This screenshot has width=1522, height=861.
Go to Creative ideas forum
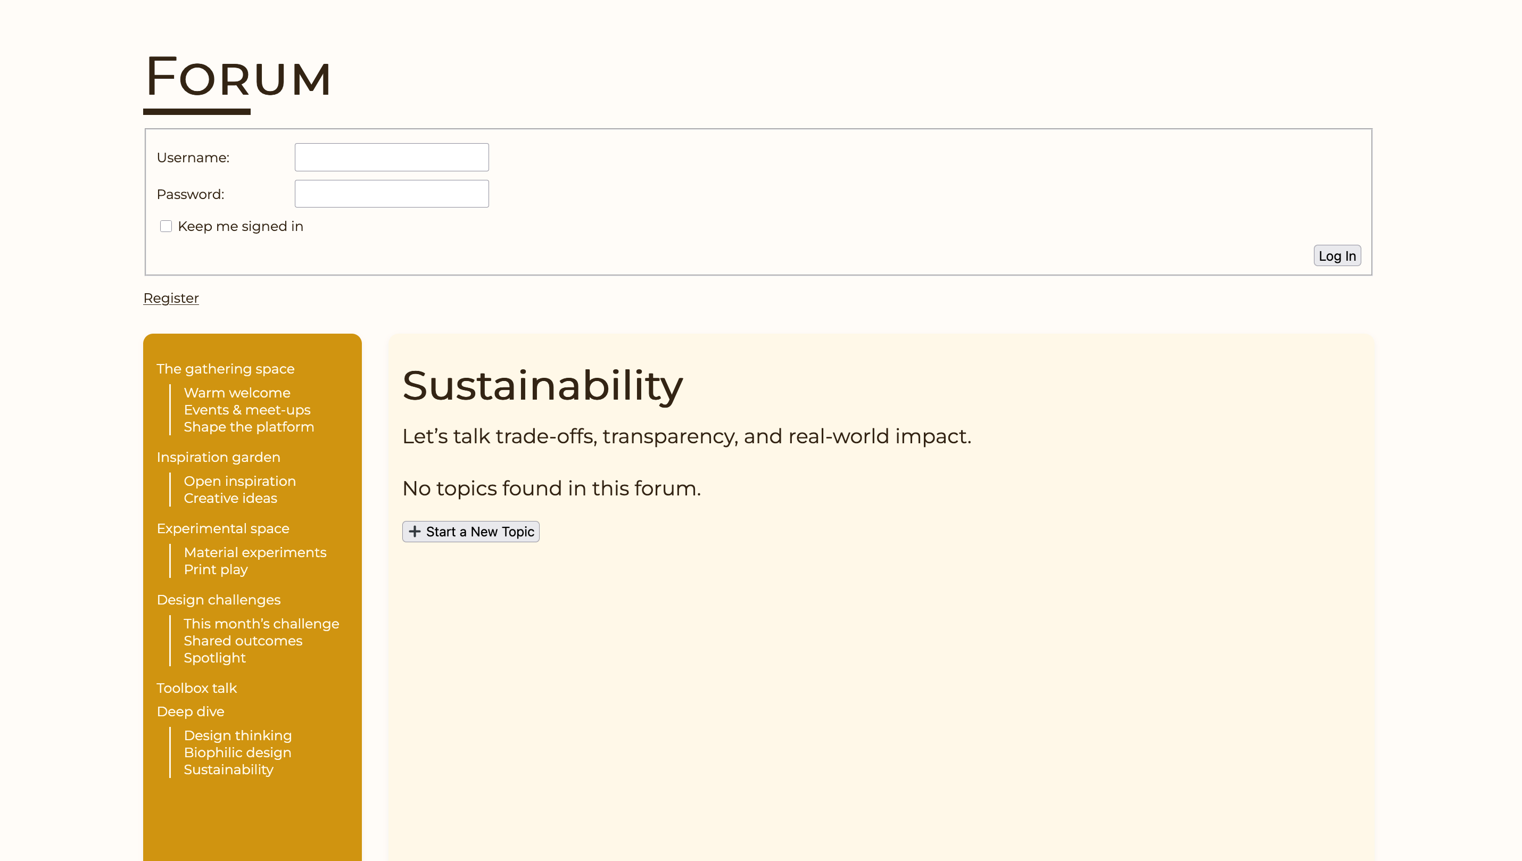(x=230, y=498)
